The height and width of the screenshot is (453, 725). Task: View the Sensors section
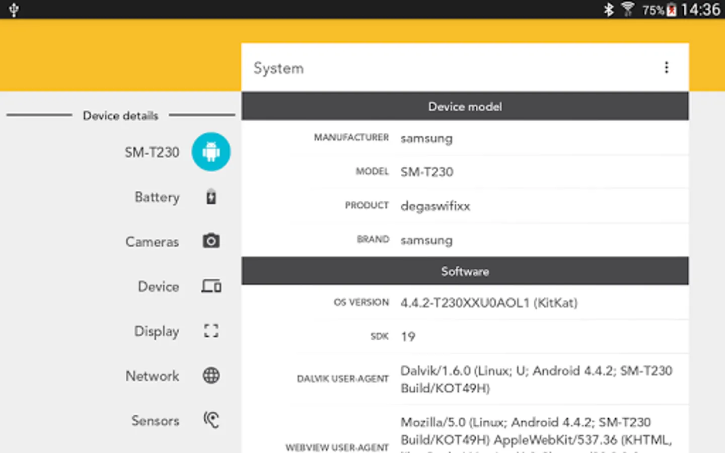pyautogui.click(x=156, y=420)
